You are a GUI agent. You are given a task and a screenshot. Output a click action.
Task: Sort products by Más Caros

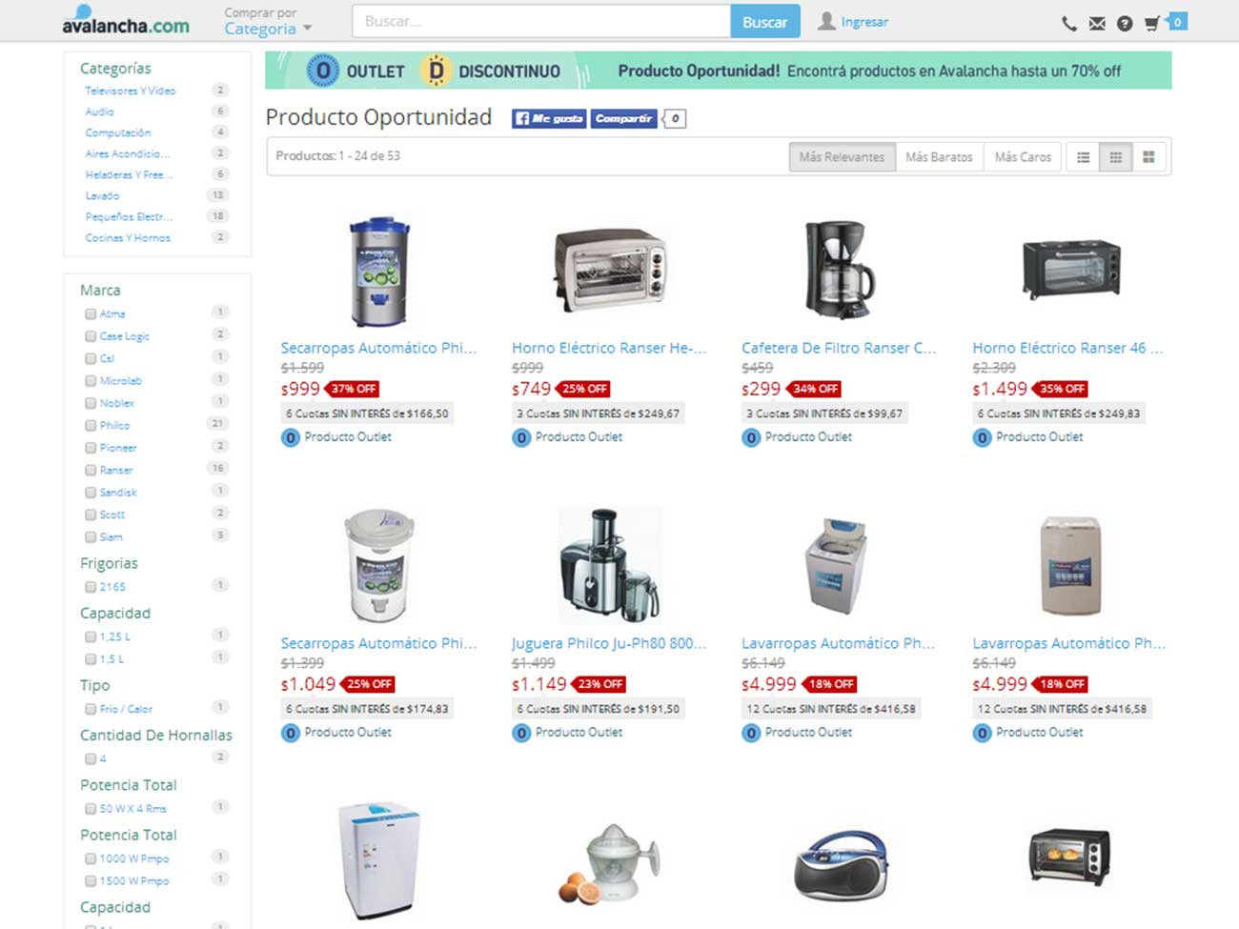(1023, 157)
